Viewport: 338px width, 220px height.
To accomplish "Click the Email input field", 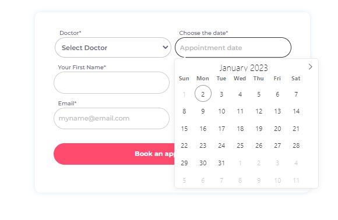I will (112, 118).
